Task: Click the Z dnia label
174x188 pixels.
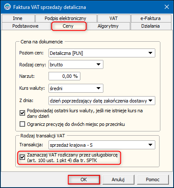Action: click(26, 100)
